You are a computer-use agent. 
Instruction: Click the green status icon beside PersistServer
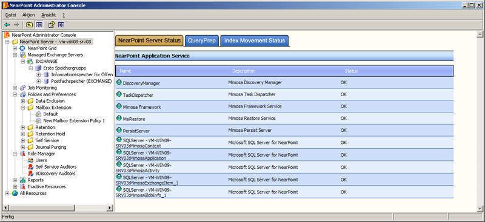(x=119, y=130)
